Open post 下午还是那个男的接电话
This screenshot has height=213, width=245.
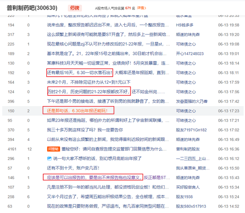pos(108,101)
